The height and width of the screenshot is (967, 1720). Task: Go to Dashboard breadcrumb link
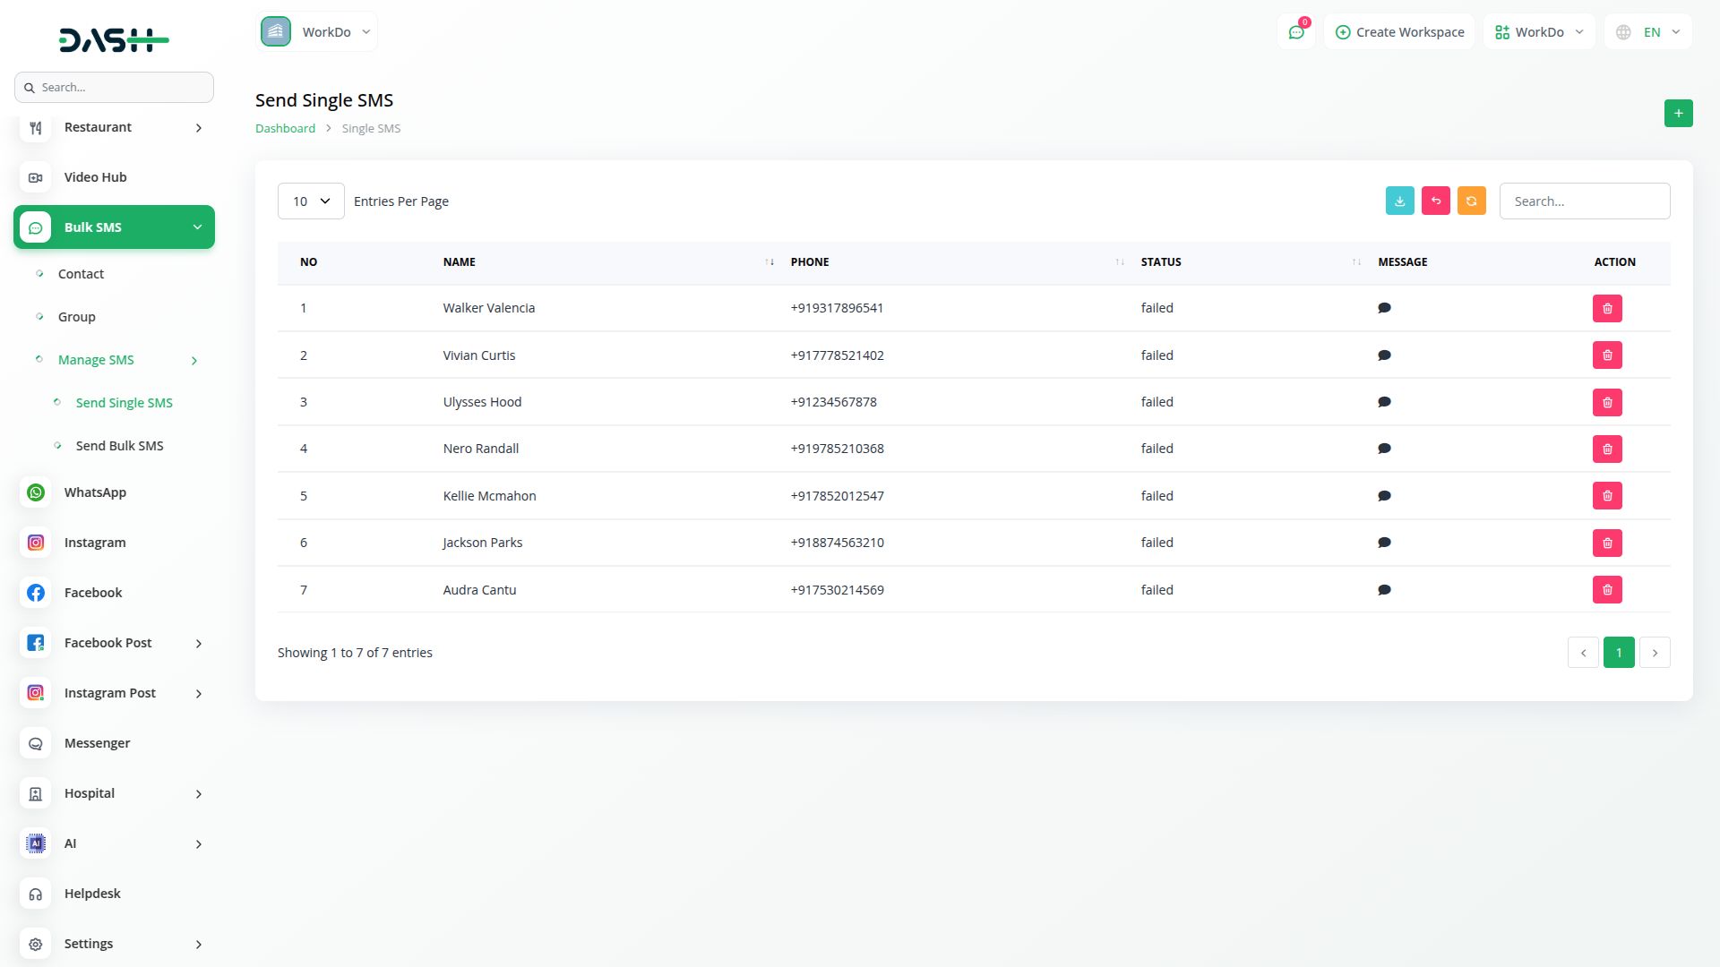pyautogui.click(x=285, y=129)
